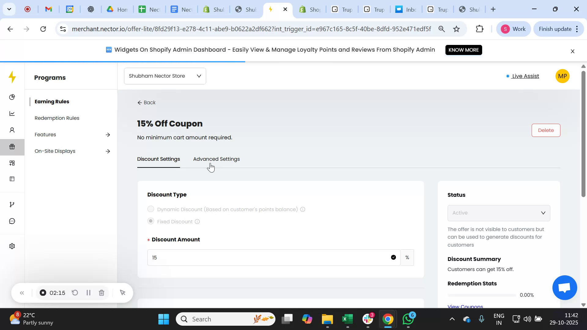Select the line chart reports icon in sidebar
The height and width of the screenshot is (330, 587).
click(x=12, y=113)
